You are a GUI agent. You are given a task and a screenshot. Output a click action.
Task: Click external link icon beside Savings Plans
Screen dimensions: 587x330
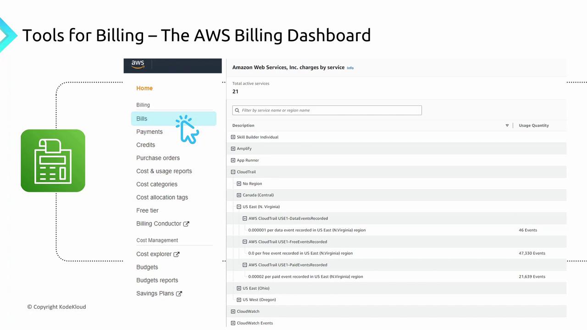[x=179, y=294]
